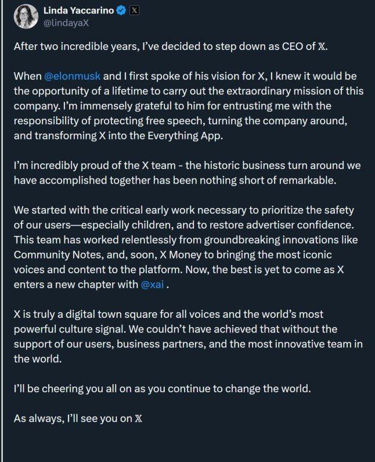
Task: Open the @xai mention link
Action: [x=155, y=285]
